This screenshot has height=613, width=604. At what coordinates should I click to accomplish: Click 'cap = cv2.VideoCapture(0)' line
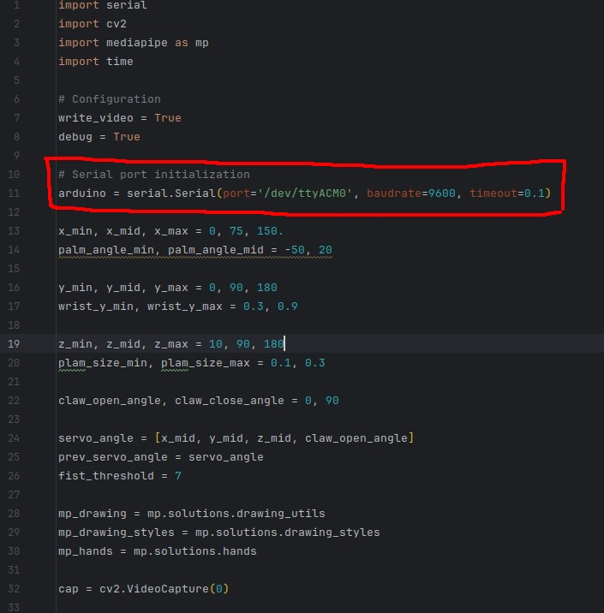(144, 589)
